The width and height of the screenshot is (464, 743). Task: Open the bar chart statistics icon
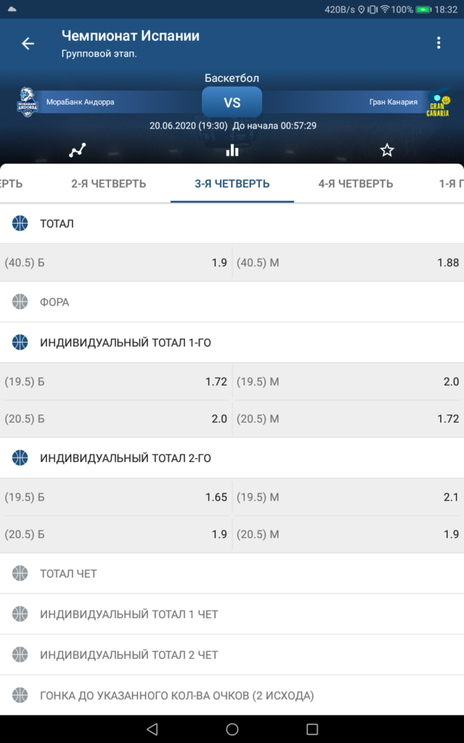pos(232,150)
